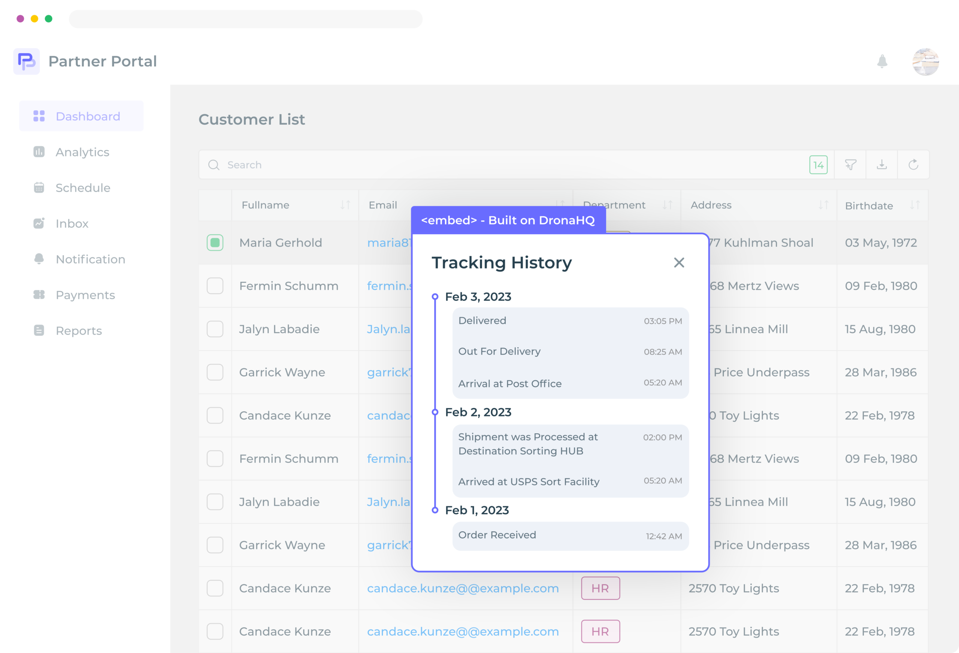Image resolution: width=959 pixels, height=653 pixels.
Task: Open the Analytics section
Action: click(82, 151)
